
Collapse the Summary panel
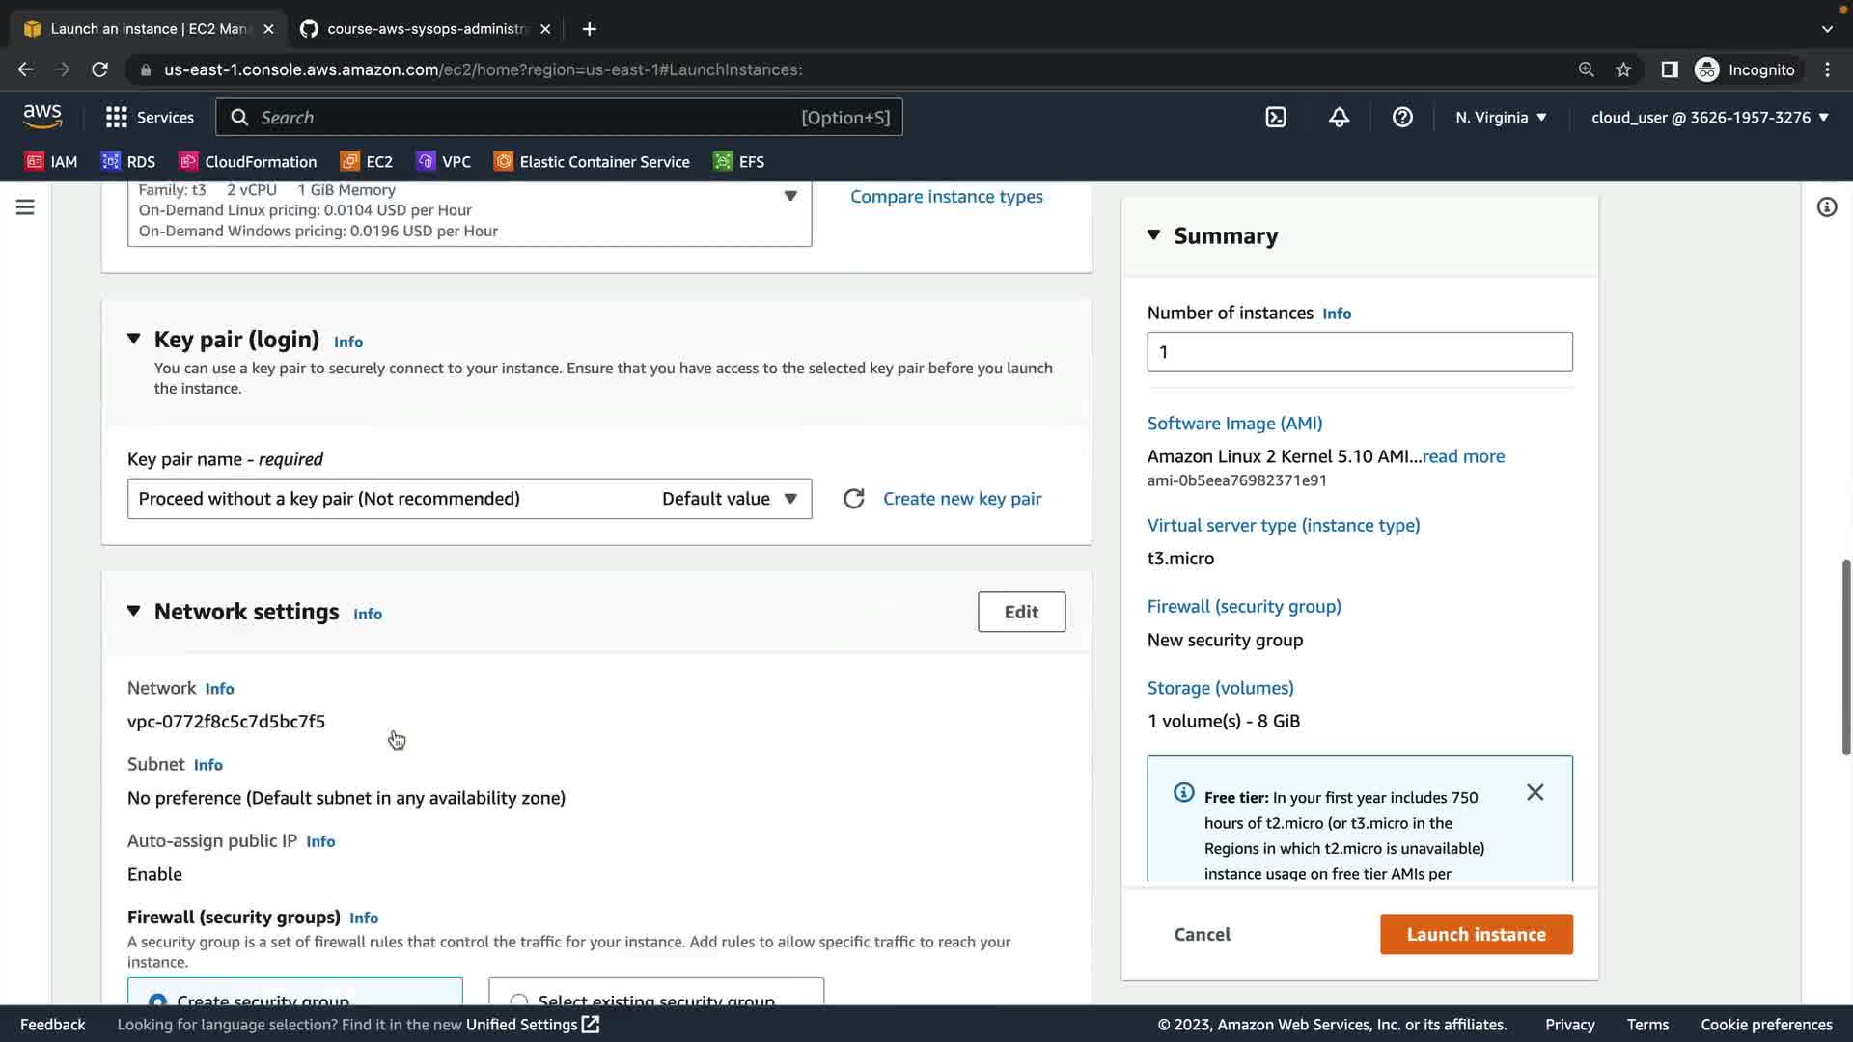1153,235
